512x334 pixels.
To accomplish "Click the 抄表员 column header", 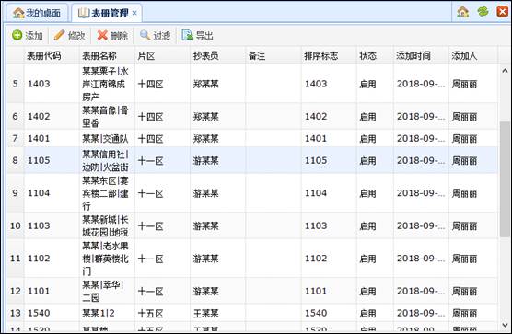I will pyautogui.click(x=218, y=56).
